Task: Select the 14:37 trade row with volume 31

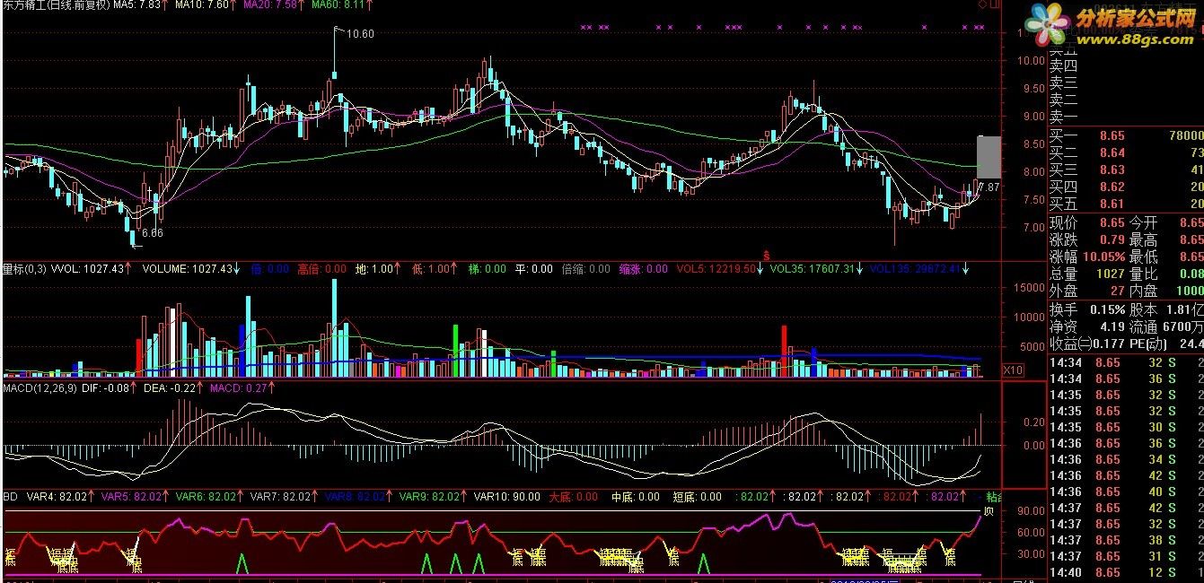Action: (x=1126, y=556)
